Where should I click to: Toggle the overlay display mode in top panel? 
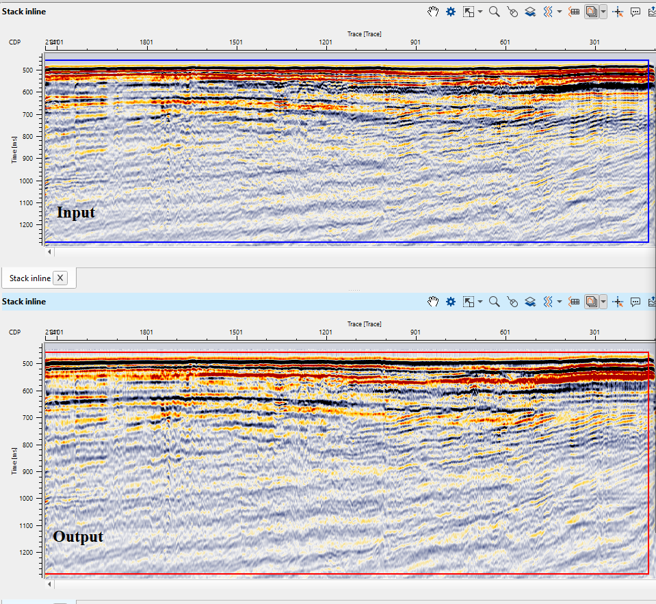coord(592,12)
